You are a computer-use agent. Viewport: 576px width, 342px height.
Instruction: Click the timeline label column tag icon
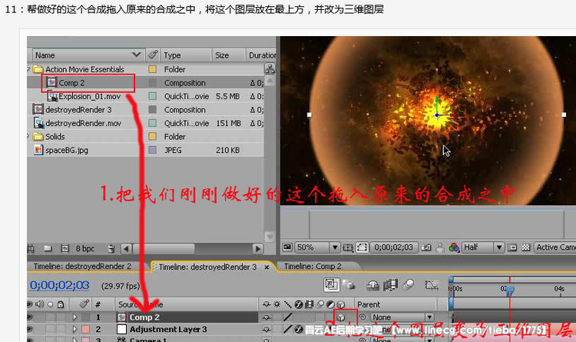point(84,304)
